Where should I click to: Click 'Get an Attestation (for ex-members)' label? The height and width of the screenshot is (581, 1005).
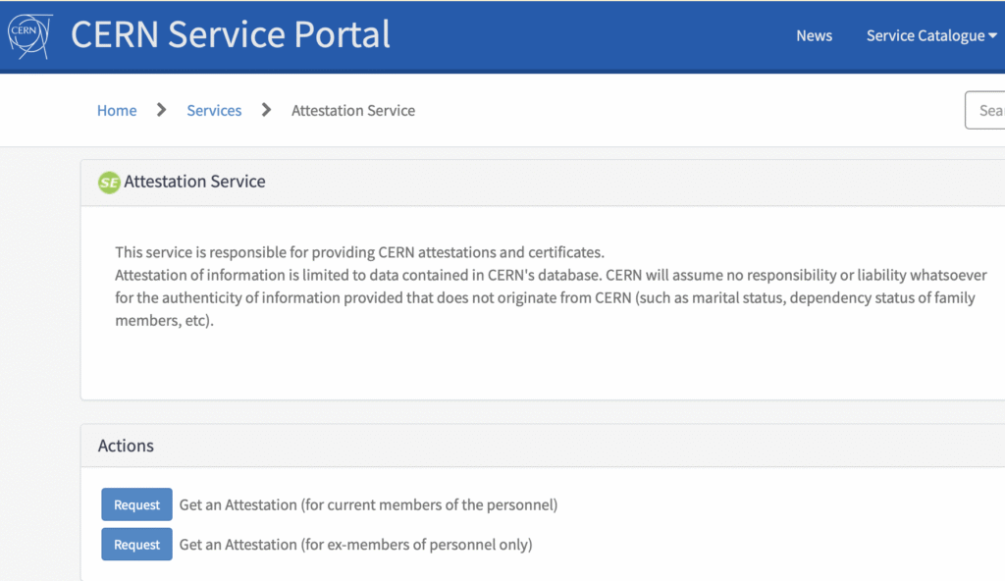(355, 545)
